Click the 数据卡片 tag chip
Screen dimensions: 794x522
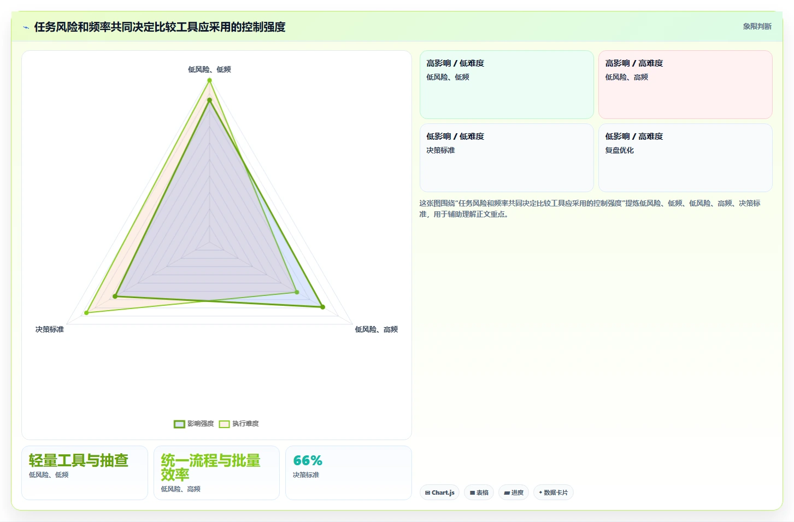pyautogui.click(x=553, y=493)
